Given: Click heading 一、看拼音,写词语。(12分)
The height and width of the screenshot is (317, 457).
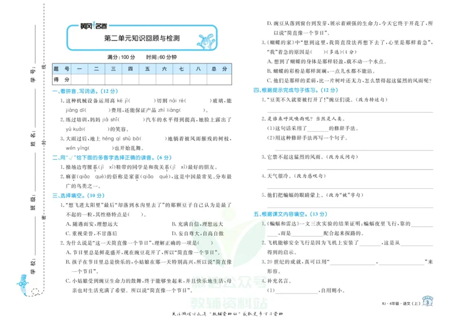Looking at the screenshot, I should (x=85, y=91).
